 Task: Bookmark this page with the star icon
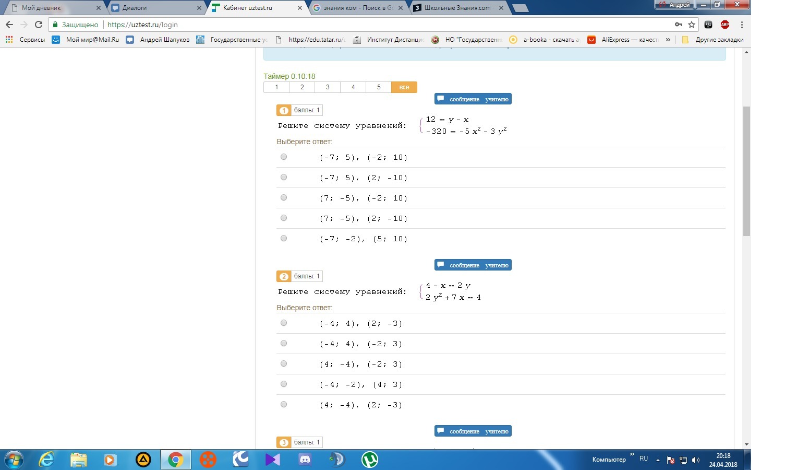692,25
